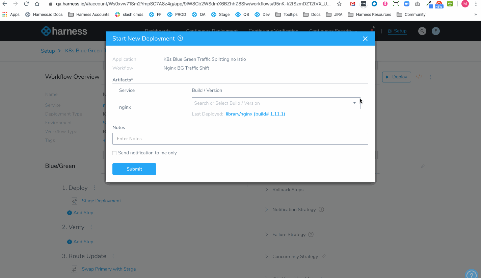This screenshot has height=278, width=481.
Task: Open the JIRA bookmark folder
Action: [x=334, y=15]
